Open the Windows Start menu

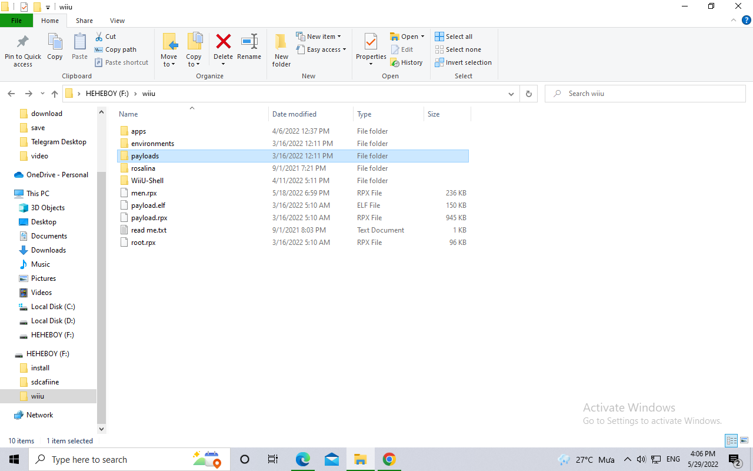pyautogui.click(x=14, y=459)
